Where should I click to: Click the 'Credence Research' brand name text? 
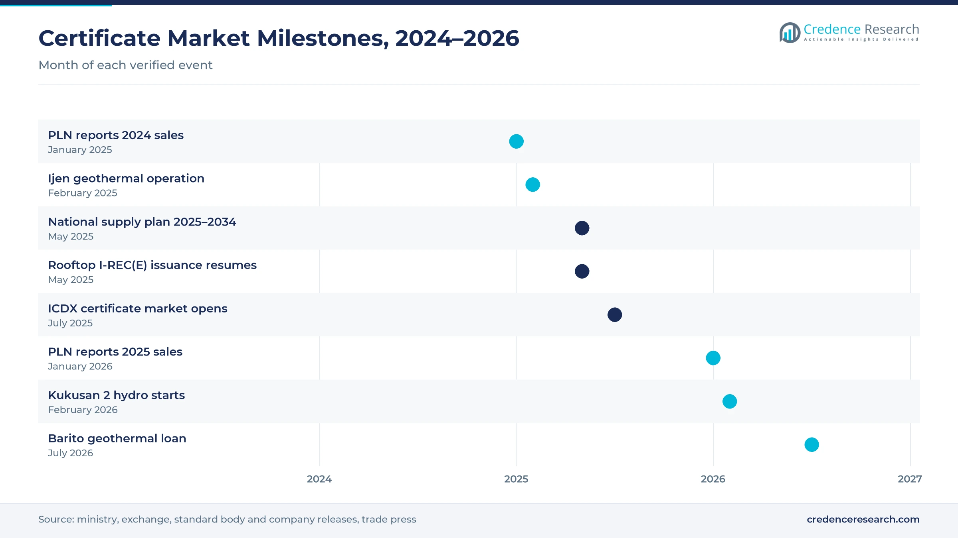coord(861,29)
